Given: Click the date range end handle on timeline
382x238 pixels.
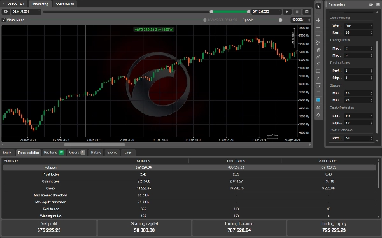Looking at the screenshot, I should [x=248, y=11].
